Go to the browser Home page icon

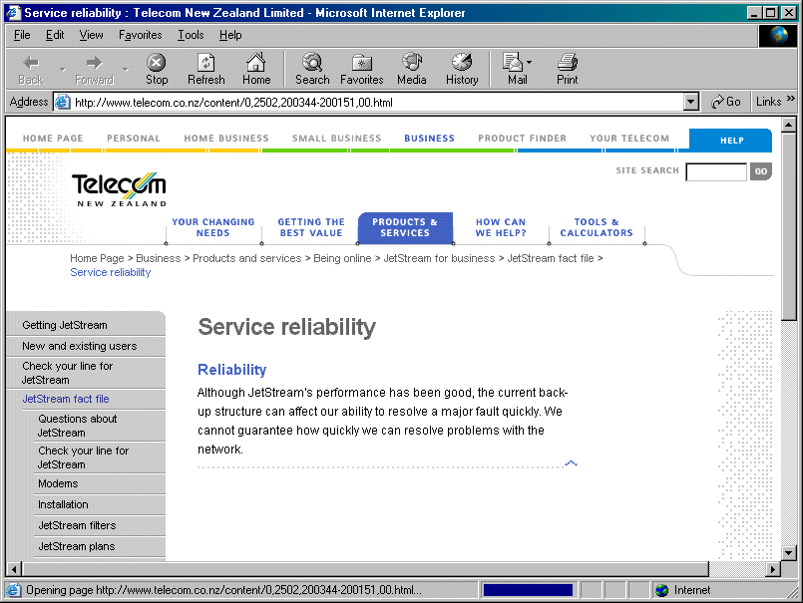point(256,69)
